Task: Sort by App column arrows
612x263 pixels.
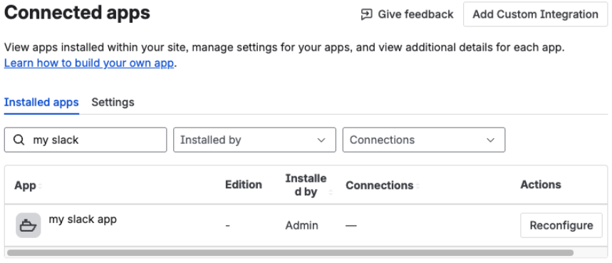Action: click(x=39, y=186)
